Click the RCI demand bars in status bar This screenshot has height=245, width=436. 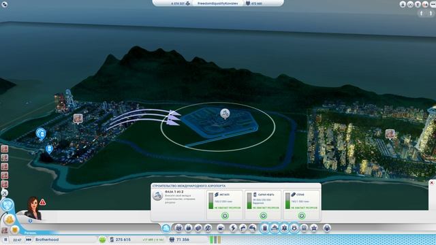215,240
